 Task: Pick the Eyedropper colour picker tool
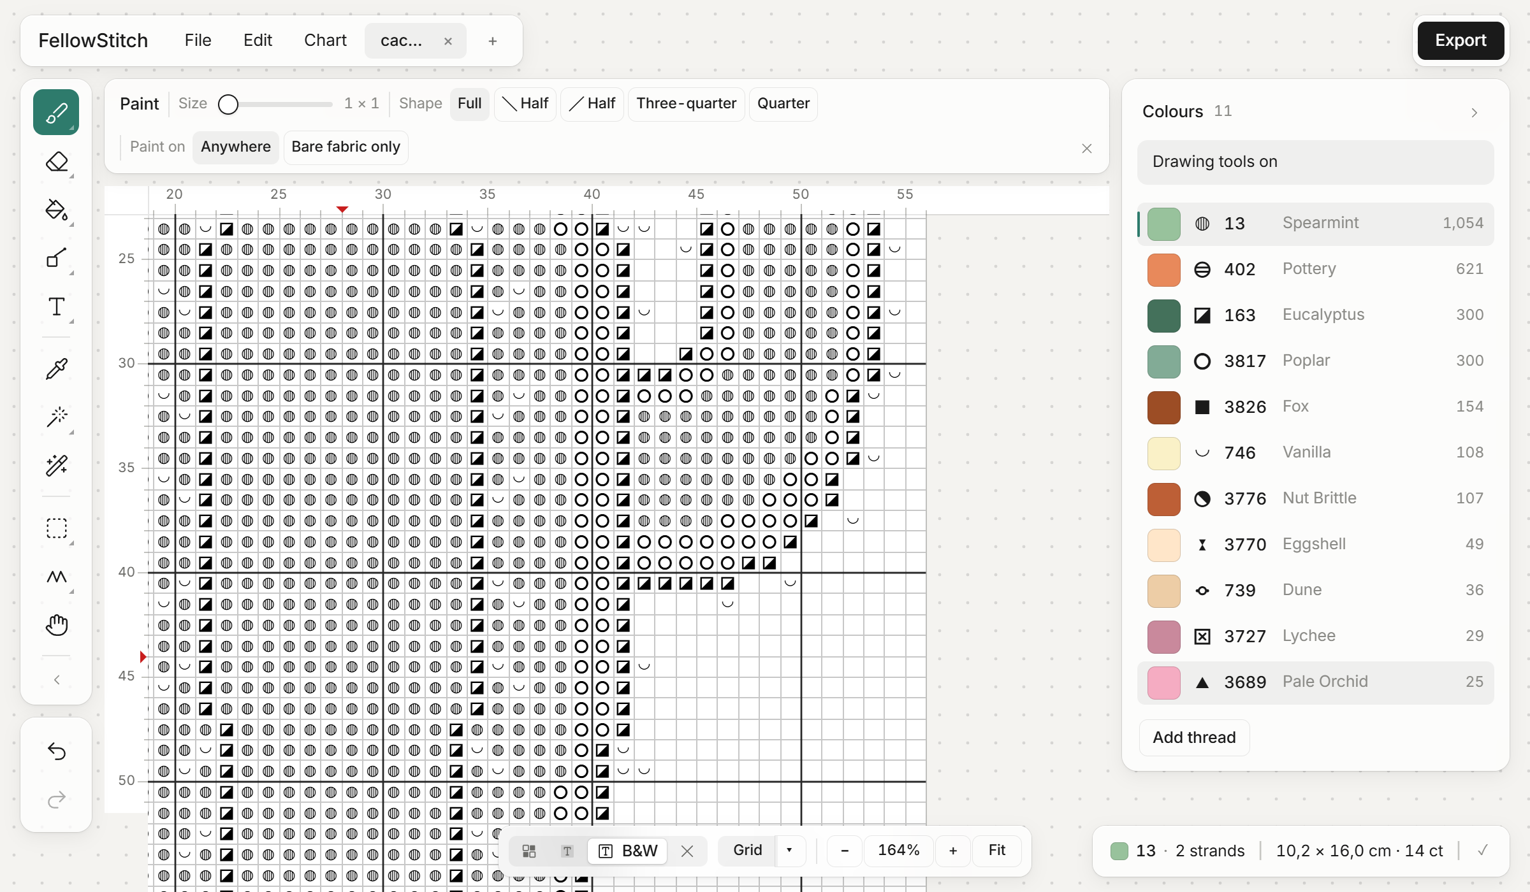(56, 369)
